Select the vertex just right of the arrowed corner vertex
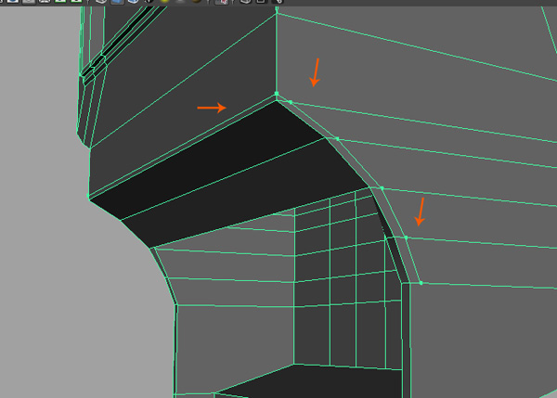The image size is (557, 398). [x=291, y=101]
